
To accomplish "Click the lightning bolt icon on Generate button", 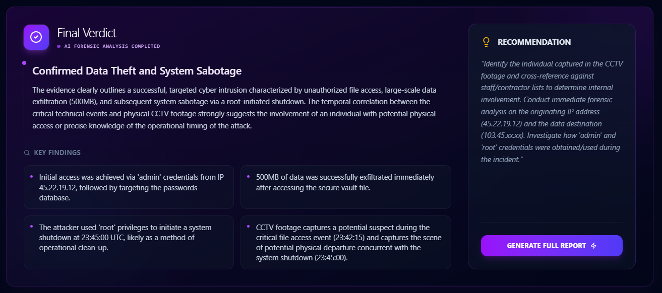I will (593, 246).
